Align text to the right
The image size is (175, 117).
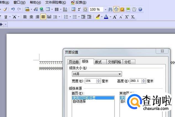37,17
